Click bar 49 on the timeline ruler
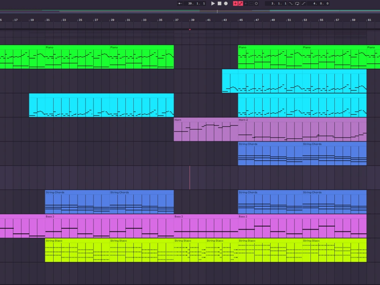Viewport: 380px width, 285px height. coord(273,20)
